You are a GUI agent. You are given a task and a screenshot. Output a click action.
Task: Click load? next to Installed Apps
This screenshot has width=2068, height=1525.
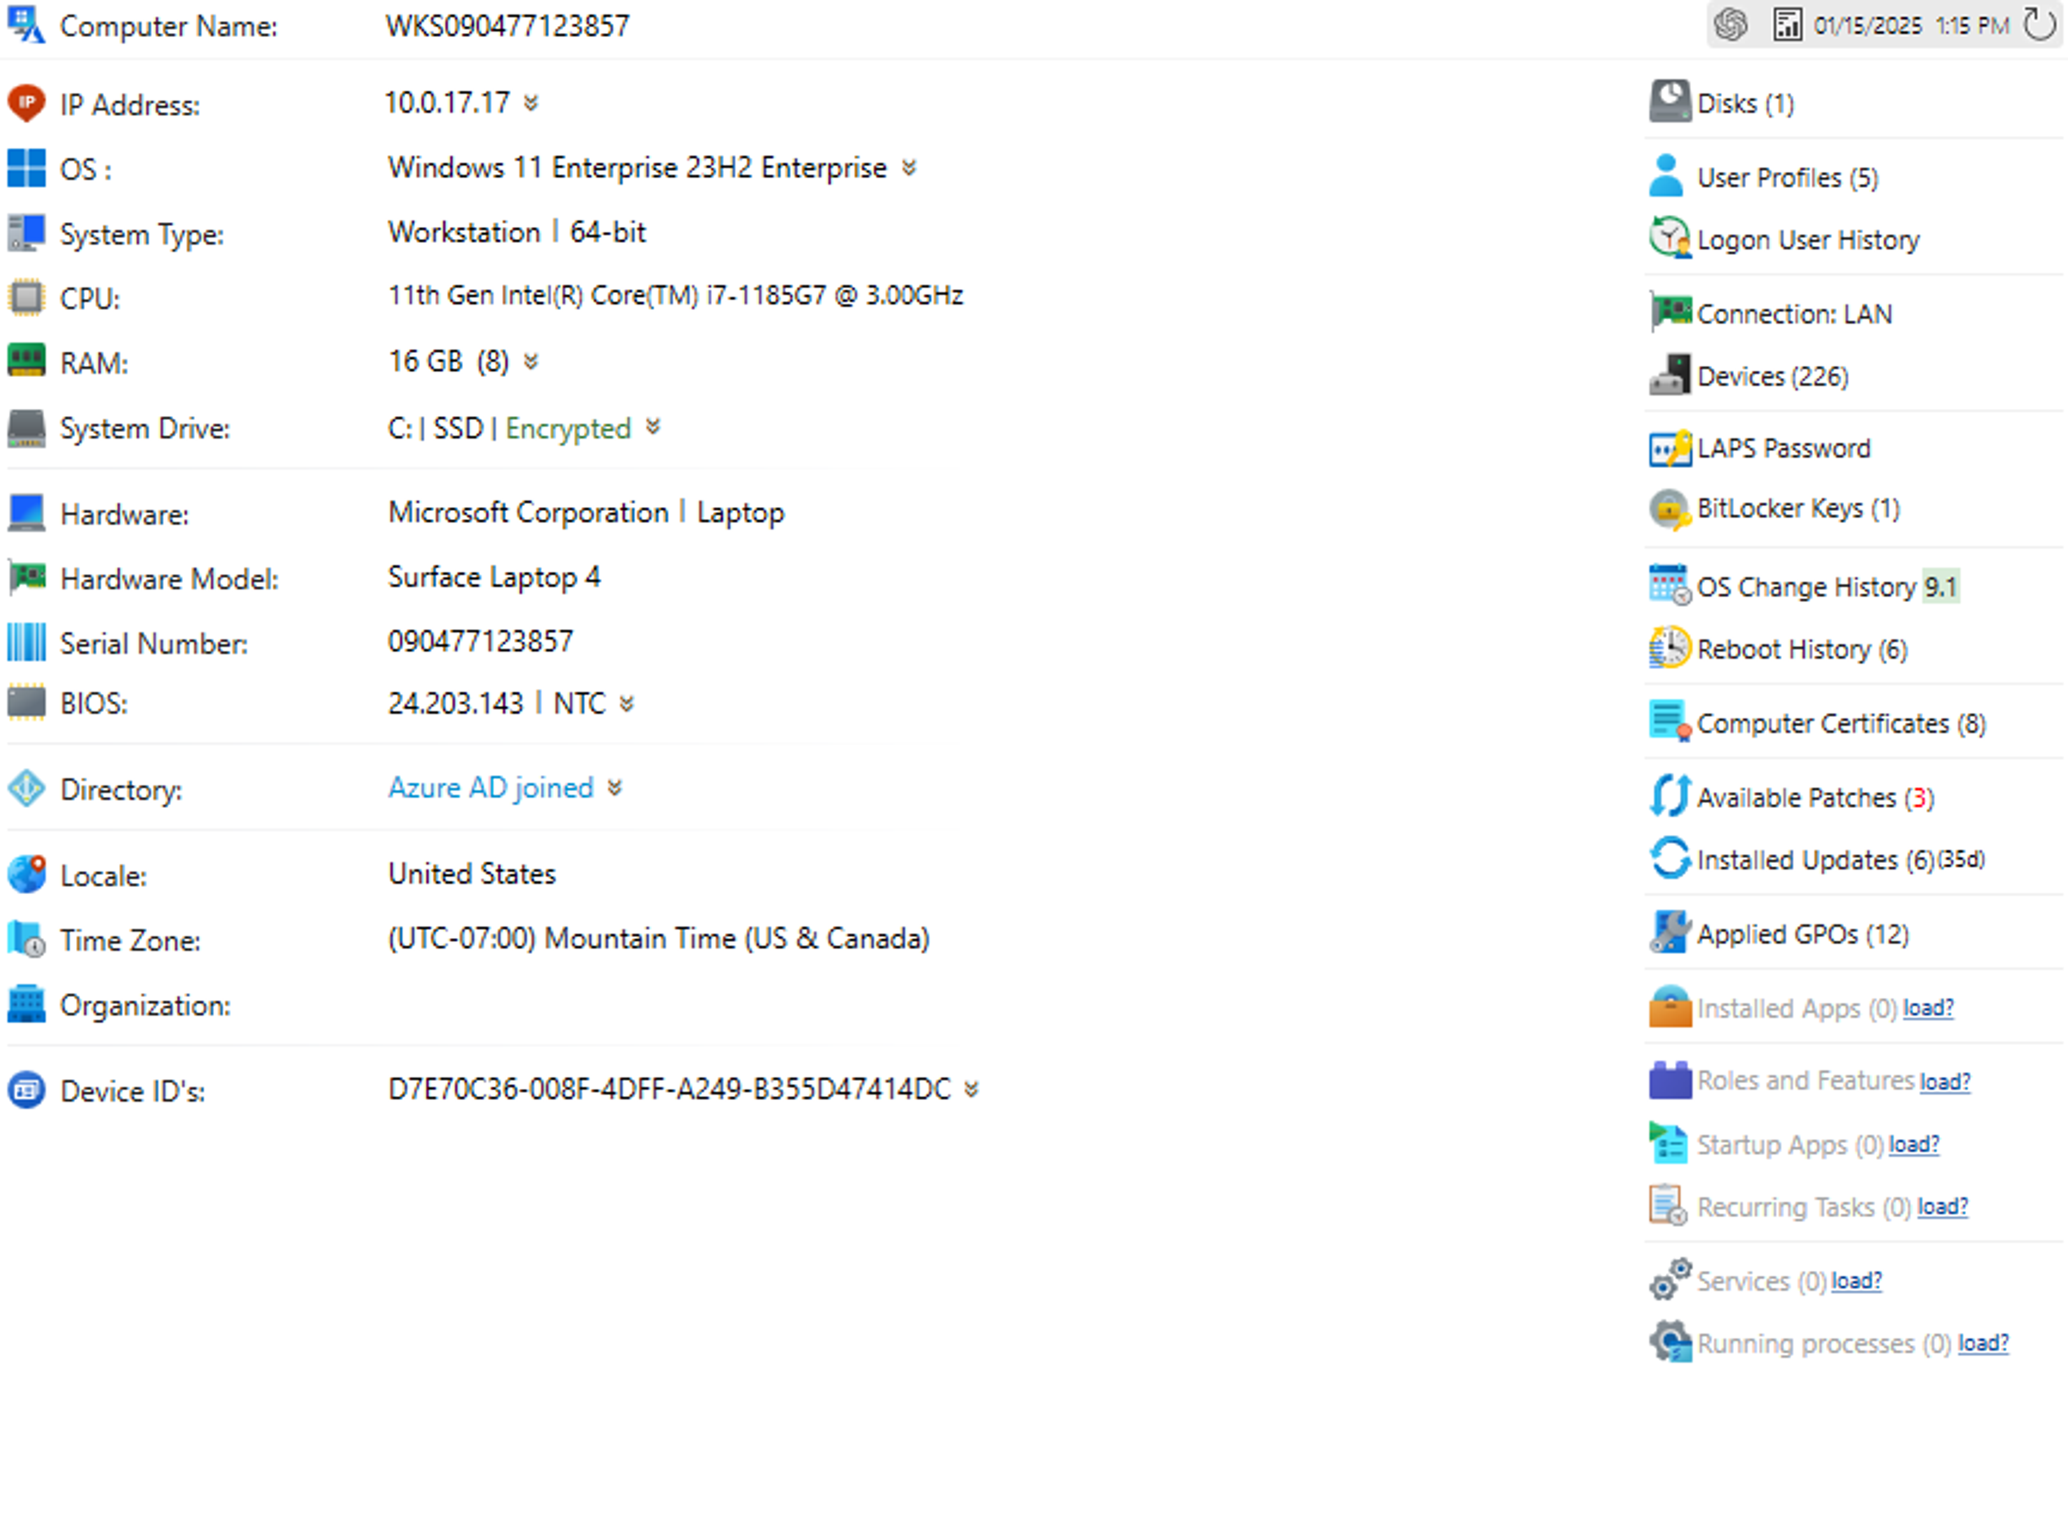[1928, 1008]
